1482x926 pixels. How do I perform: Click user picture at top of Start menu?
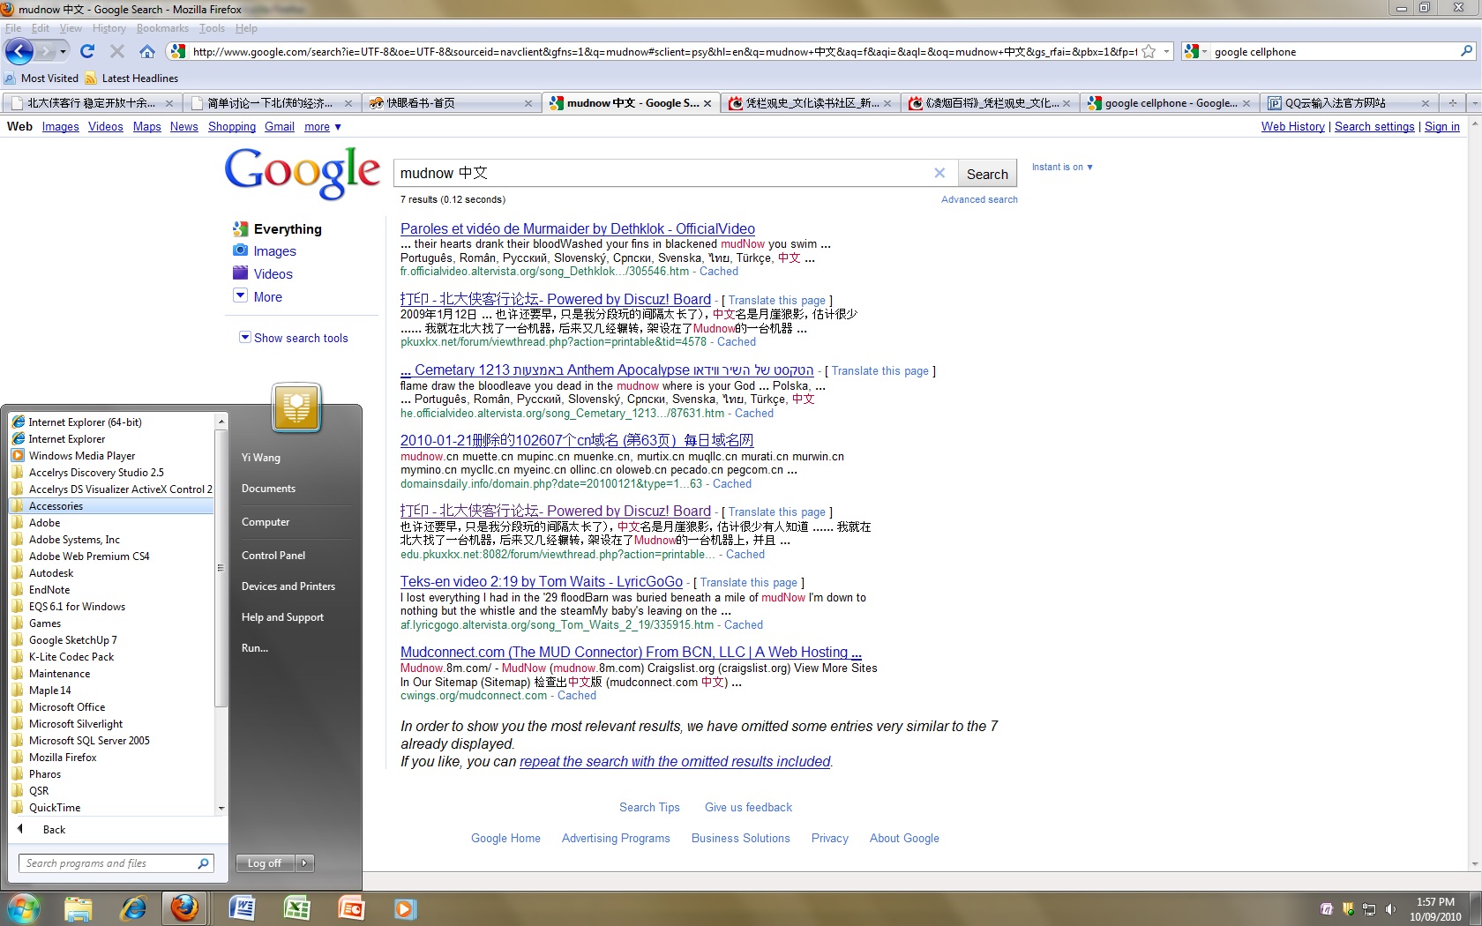296,407
